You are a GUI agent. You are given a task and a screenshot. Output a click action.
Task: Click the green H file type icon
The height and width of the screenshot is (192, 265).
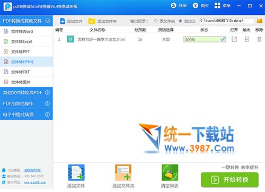[x=70, y=39]
